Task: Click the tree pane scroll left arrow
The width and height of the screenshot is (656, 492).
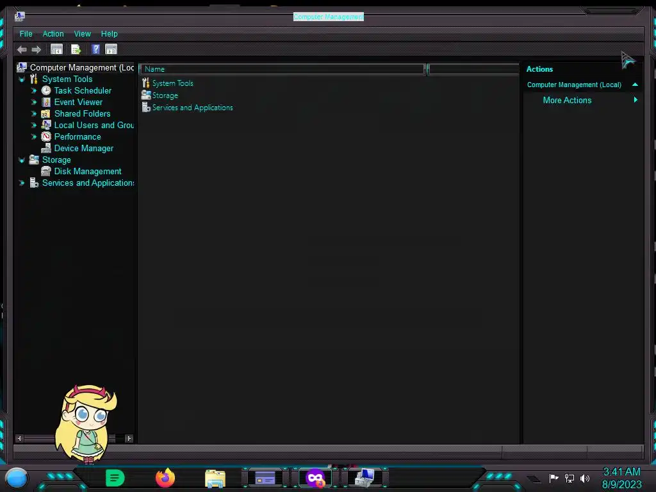Action: pyautogui.click(x=19, y=438)
